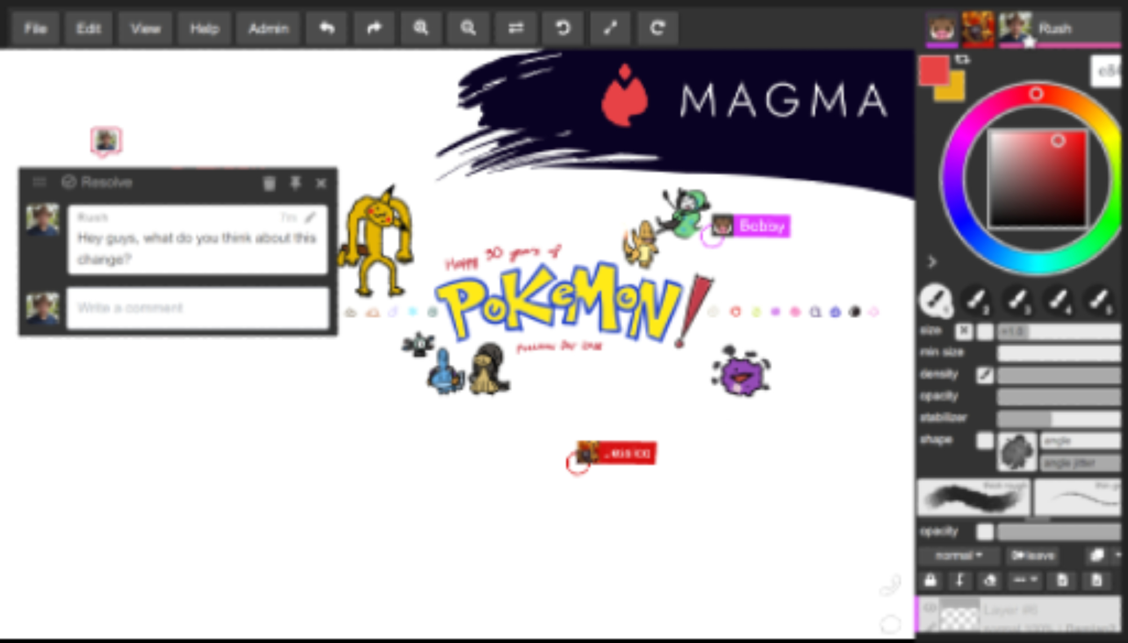Delete the comment thread with trash icon
This screenshot has width=1128, height=643.
pyautogui.click(x=269, y=183)
